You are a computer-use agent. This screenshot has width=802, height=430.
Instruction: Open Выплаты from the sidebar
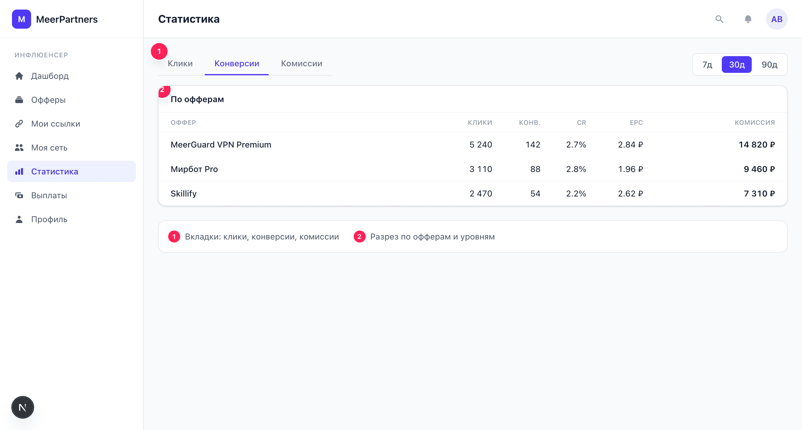[72, 195]
